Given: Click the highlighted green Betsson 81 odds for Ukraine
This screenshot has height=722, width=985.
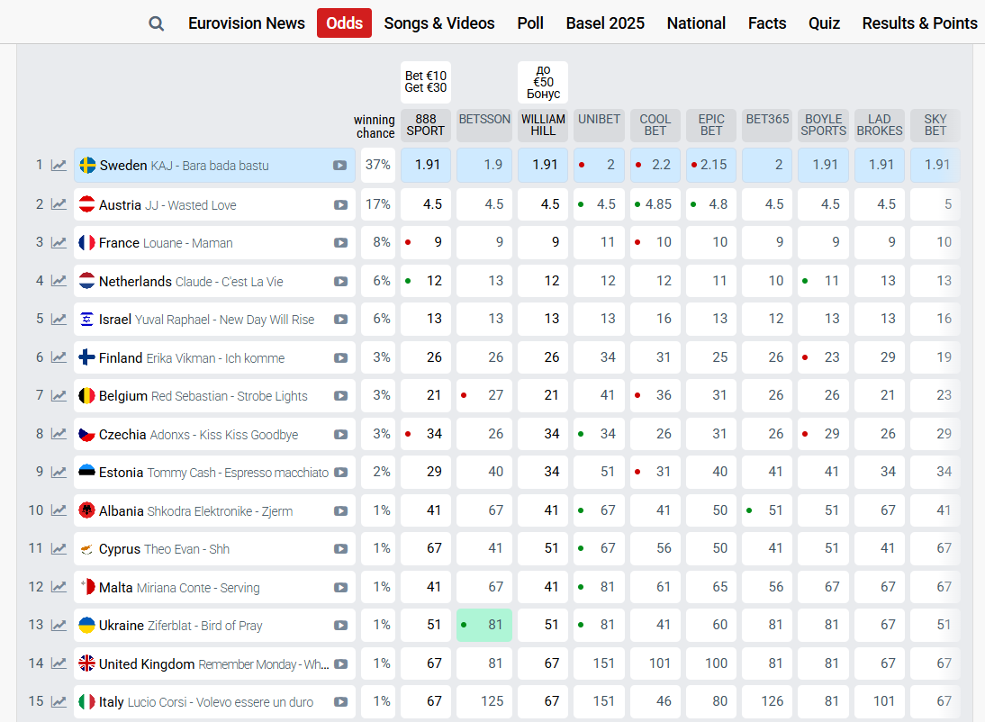Looking at the screenshot, I should click(x=484, y=626).
